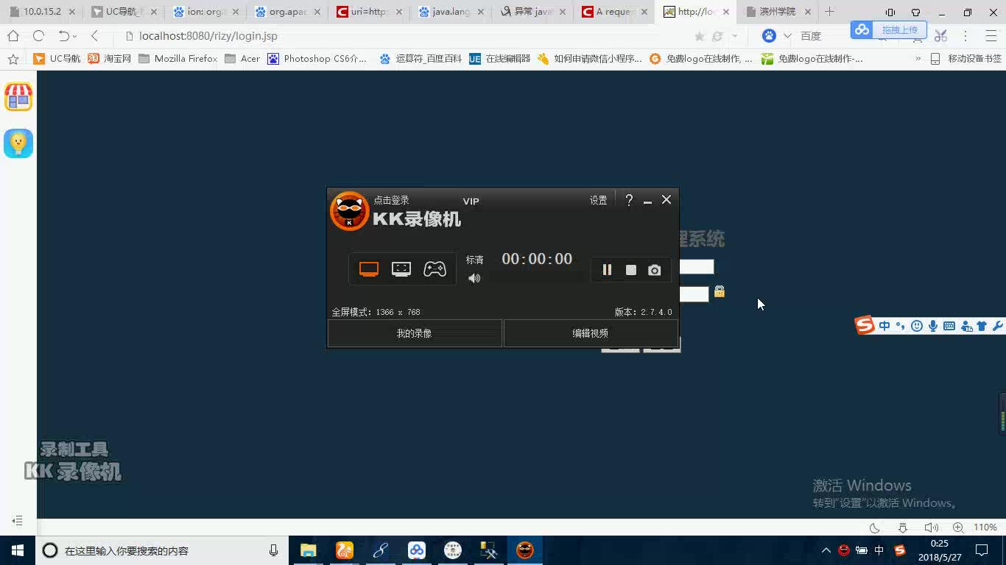Open Sogou skin shirt icon
Image resolution: width=1006 pixels, height=565 pixels.
pyautogui.click(x=982, y=326)
